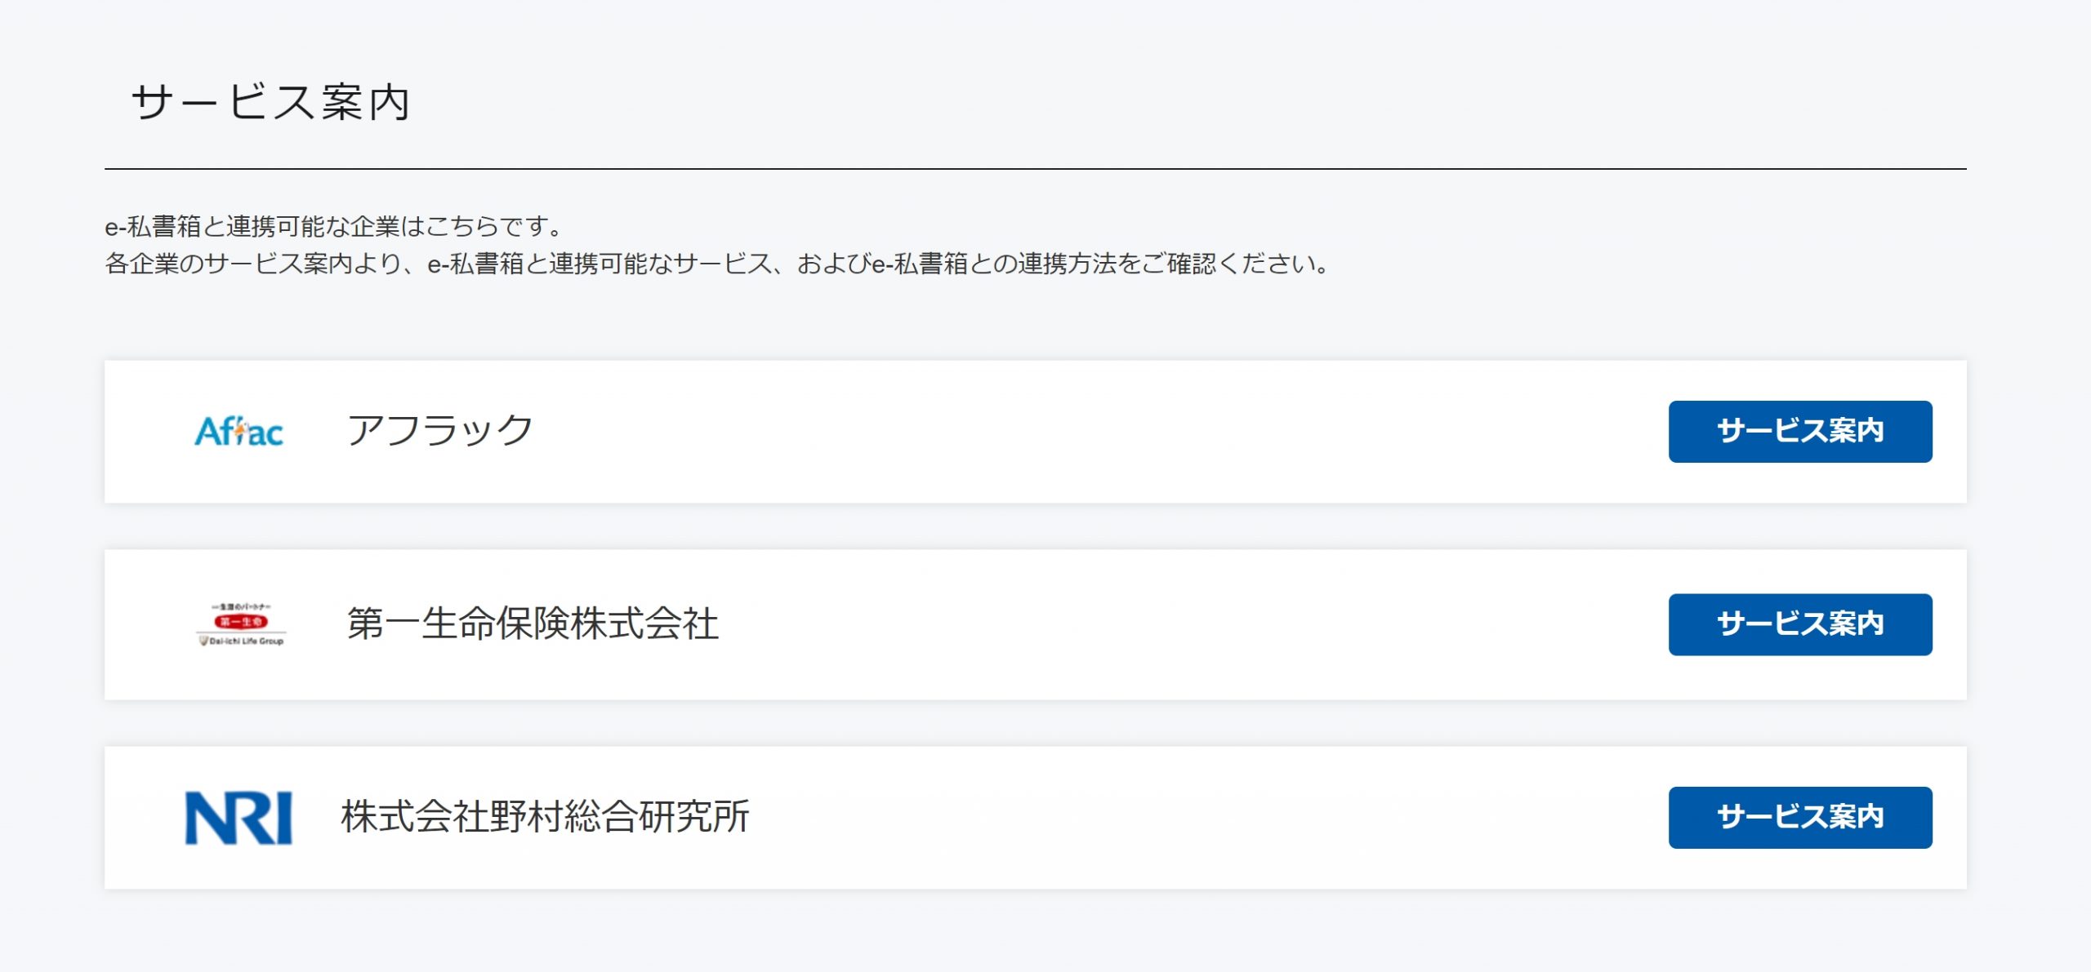Click the 'Dai-ichi Life Group' logo caption
The width and height of the screenshot is (2091, 972).
click(x=243, y=641)
